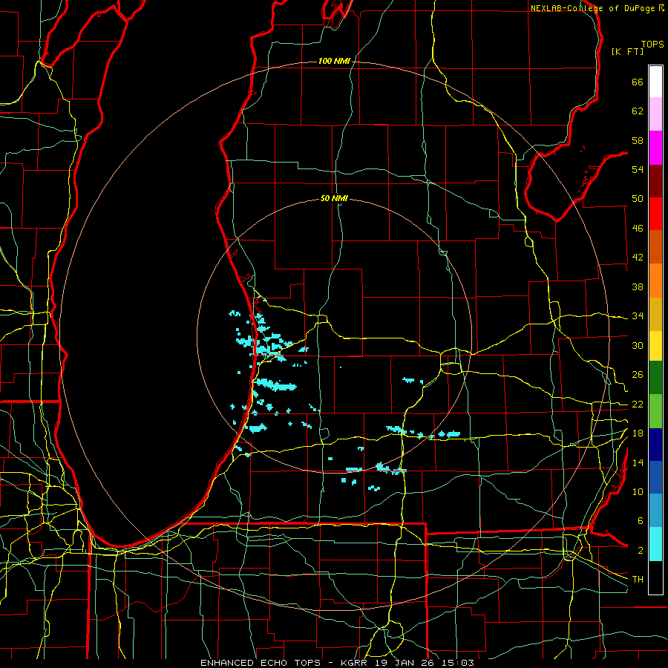Pick the dark orange legend swatch
The image size is (668, 668).
pyautogui.click(x=655, y=247)
